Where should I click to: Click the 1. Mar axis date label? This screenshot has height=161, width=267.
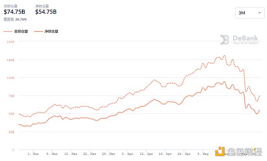[x=33, y=154]
